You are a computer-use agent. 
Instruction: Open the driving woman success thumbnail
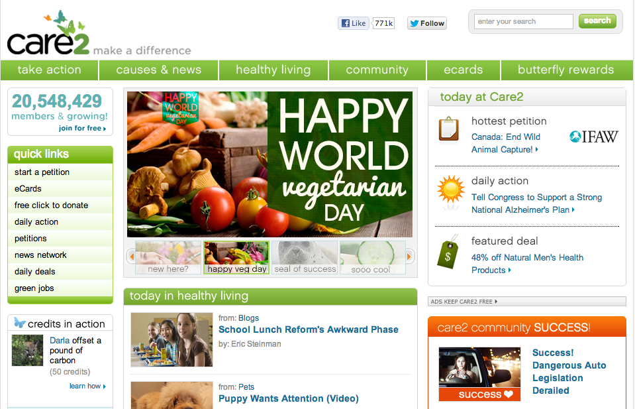[480, 367]
